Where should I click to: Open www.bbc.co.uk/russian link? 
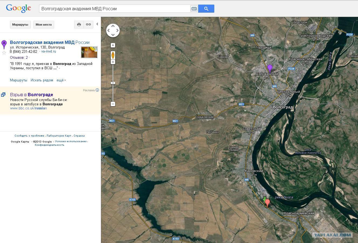tap(29, 108)
